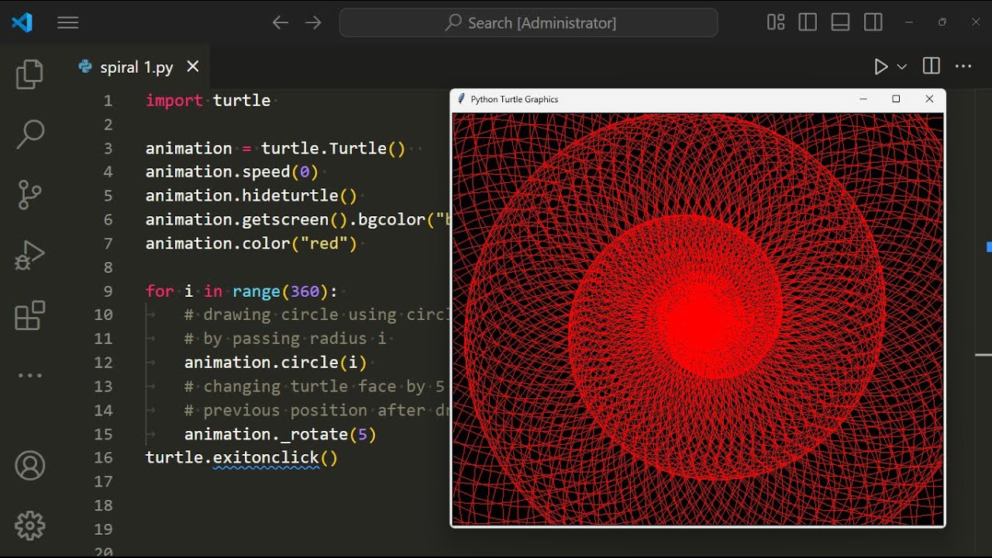
Task: Click line number 12 in the gutter
Action: tap(103, 363)
